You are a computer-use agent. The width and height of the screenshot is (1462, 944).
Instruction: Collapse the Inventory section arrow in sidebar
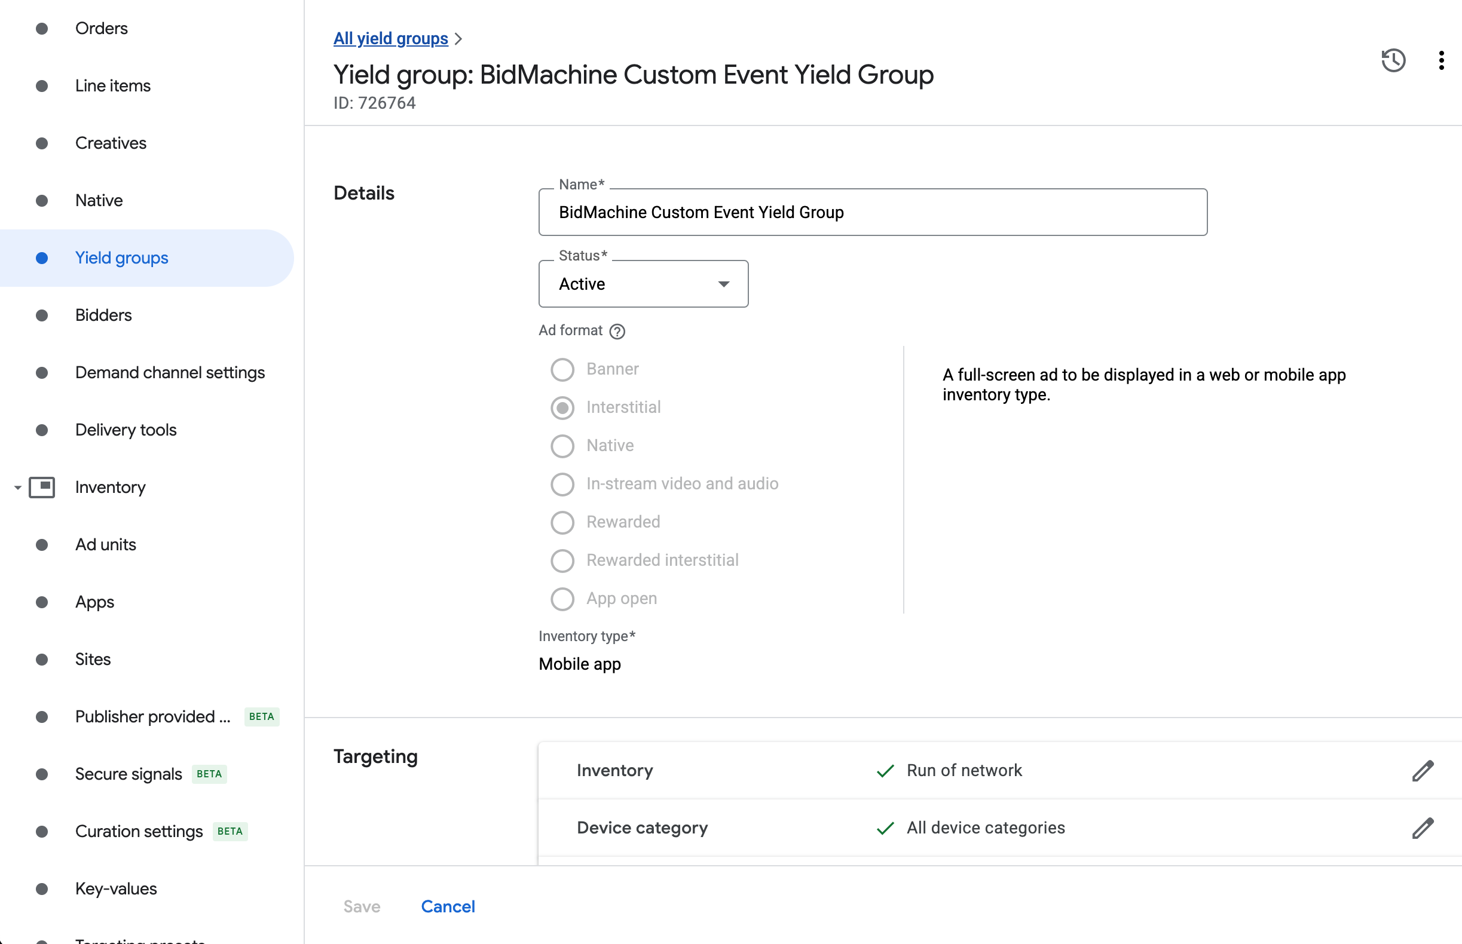18,488
